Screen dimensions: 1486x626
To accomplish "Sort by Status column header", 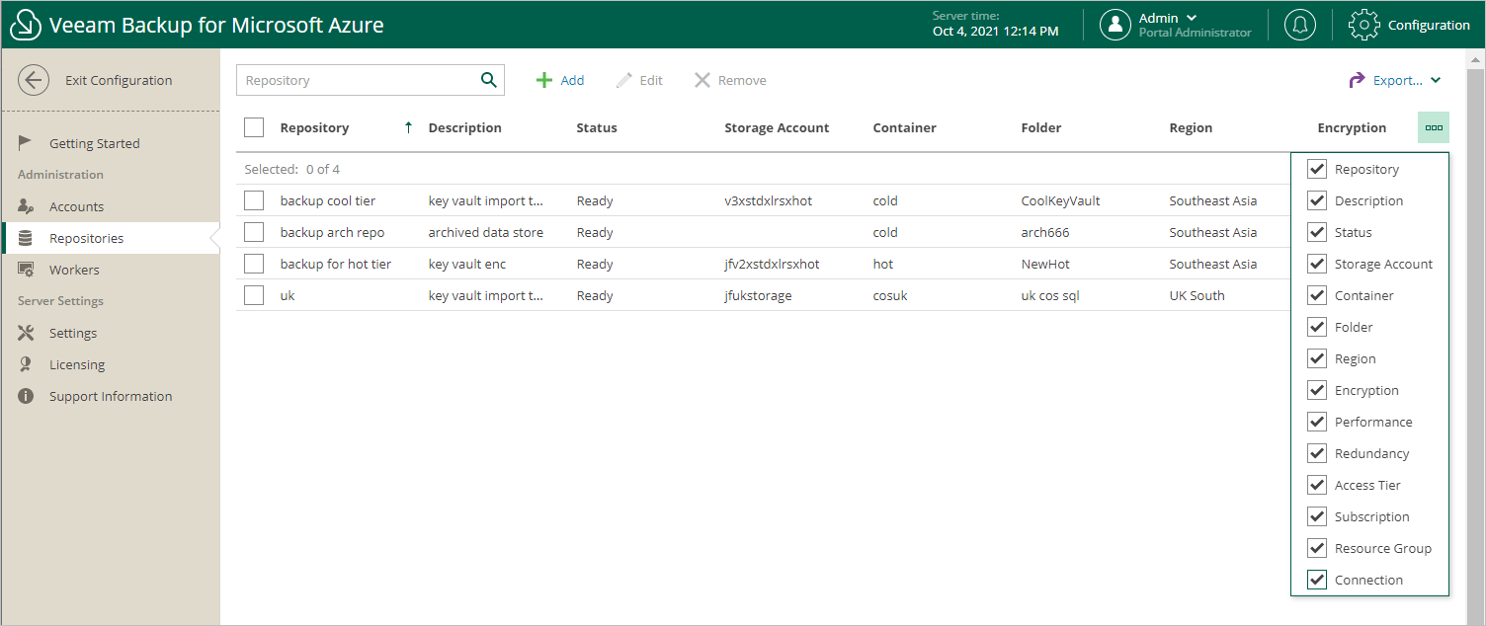I will point(597,127).
